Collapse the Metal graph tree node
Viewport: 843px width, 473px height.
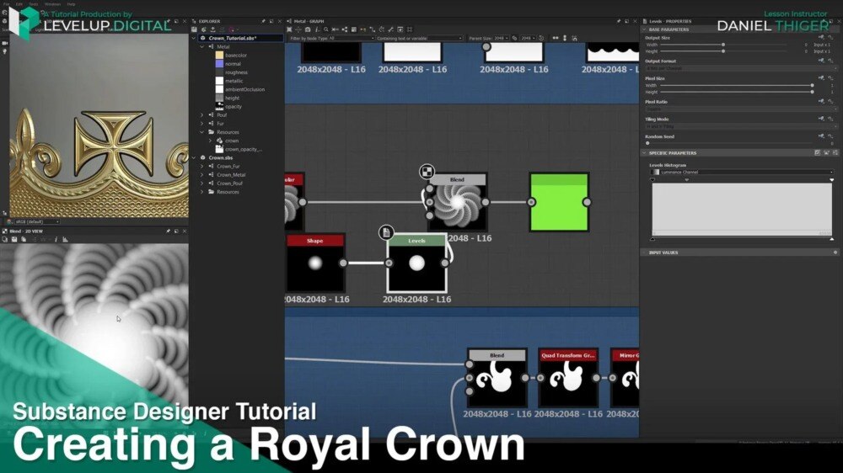(202, 46)
